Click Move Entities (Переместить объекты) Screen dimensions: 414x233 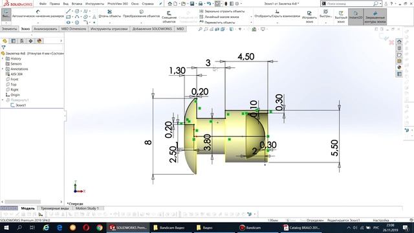(x=217, y=23)
